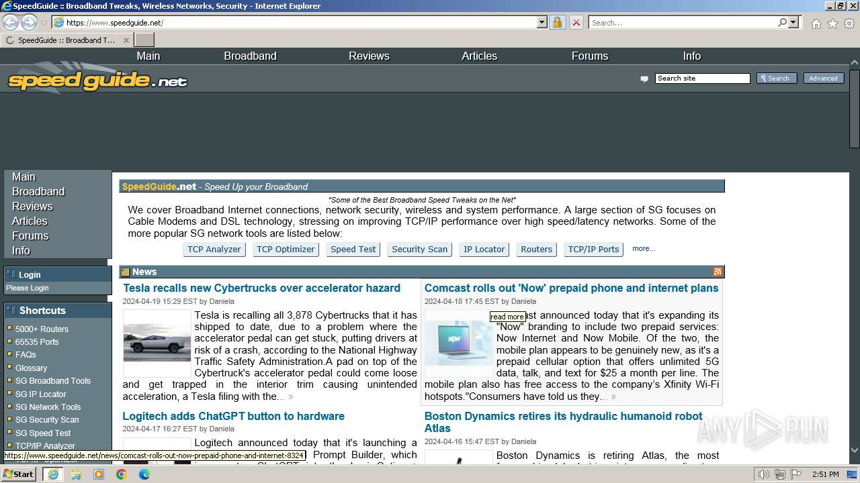Open the Routers tool button
Image resolution: width=860 pixels, height=483 pixels.
click(536, 249)
